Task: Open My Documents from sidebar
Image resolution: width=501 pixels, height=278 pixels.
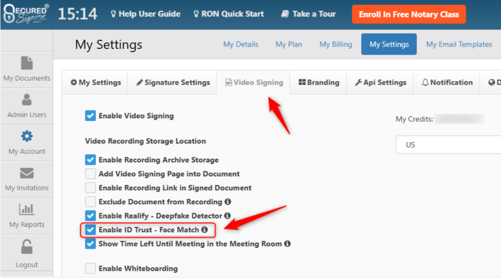Action: click(27, 69)
